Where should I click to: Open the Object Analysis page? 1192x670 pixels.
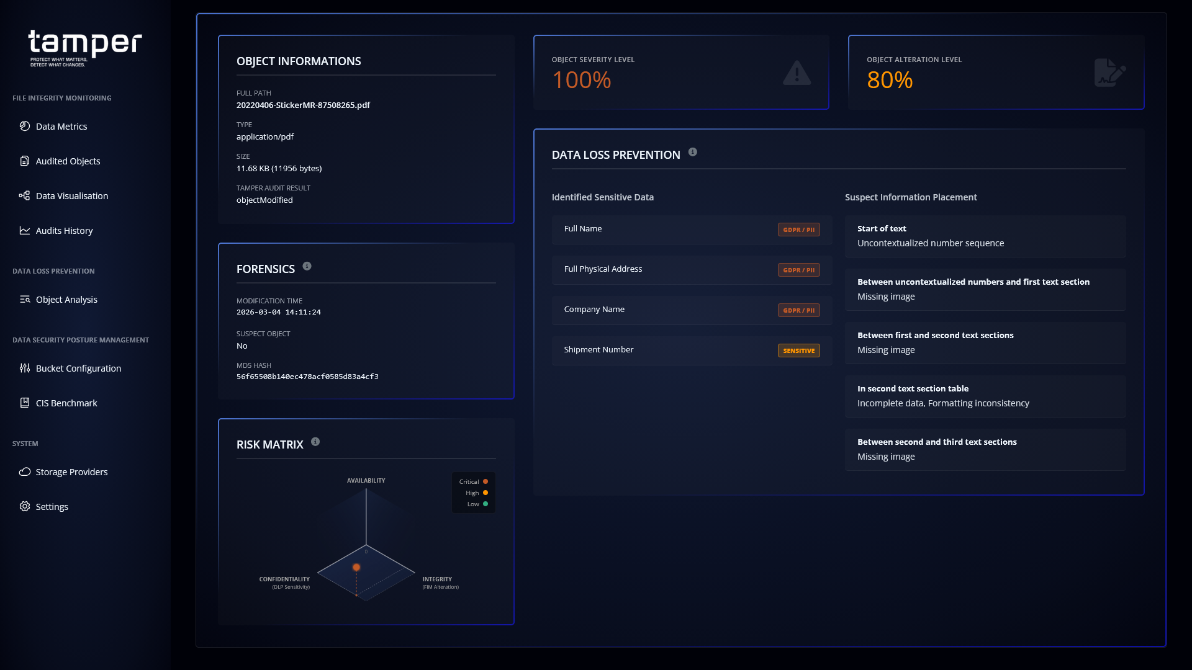[x=66, y=300]
